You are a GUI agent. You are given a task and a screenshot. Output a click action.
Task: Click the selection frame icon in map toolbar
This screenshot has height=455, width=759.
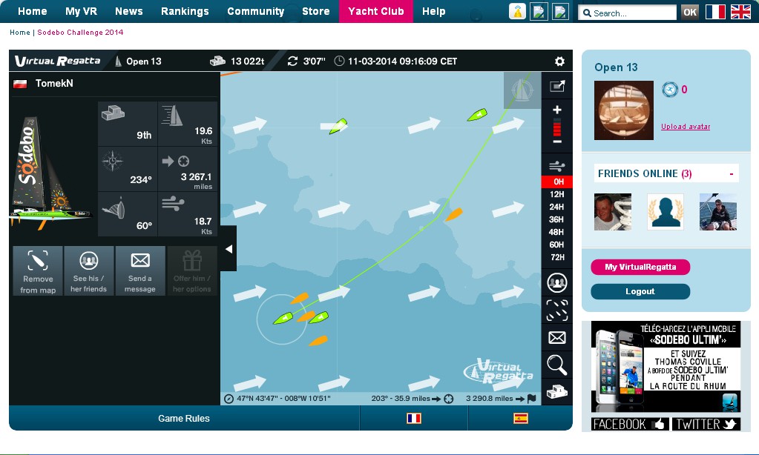pyautogui.click(x=556, y=310)
